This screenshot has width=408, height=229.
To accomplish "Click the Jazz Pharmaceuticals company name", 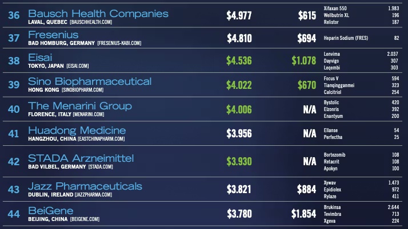I will coord(85,186).
